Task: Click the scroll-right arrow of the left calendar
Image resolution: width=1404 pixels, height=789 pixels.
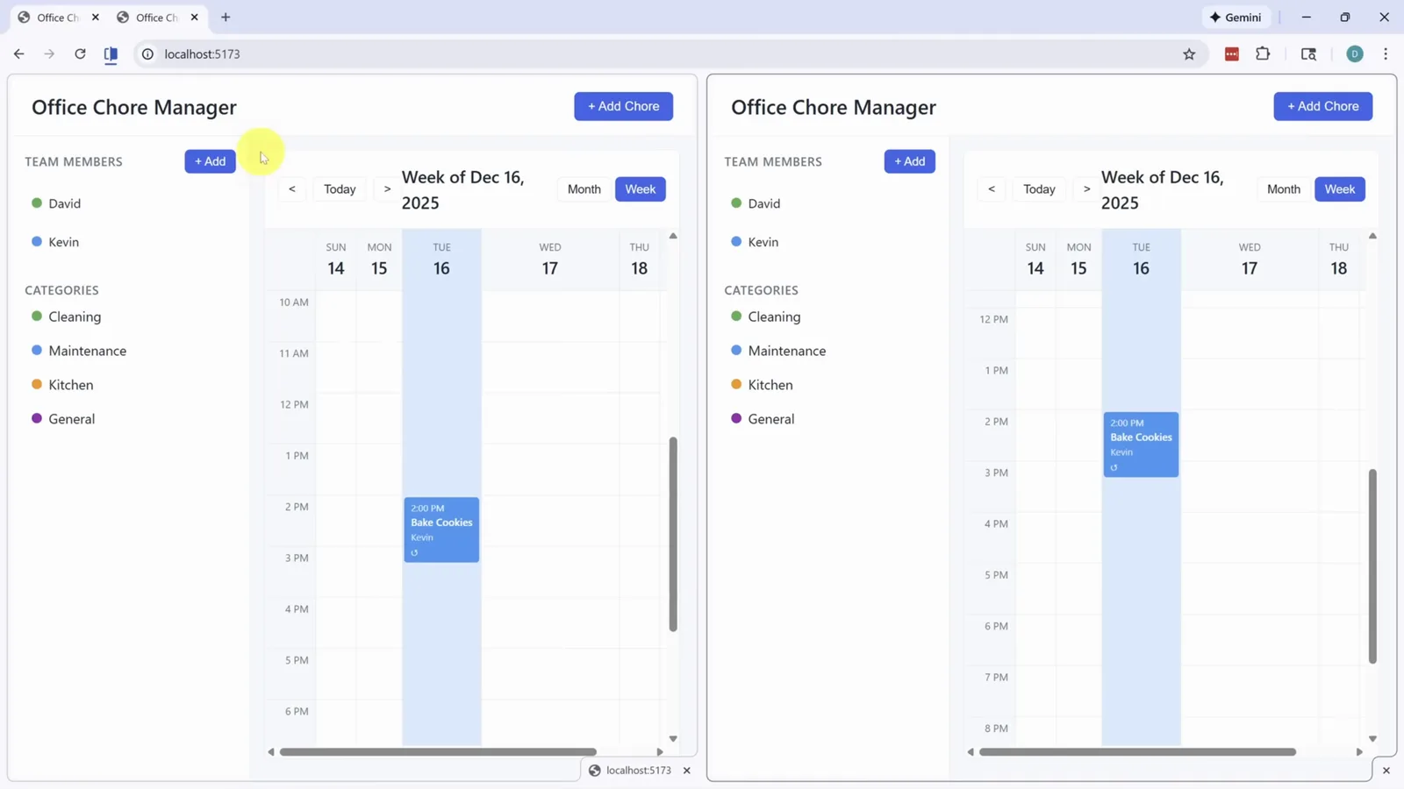Action: tap(660, 751)
